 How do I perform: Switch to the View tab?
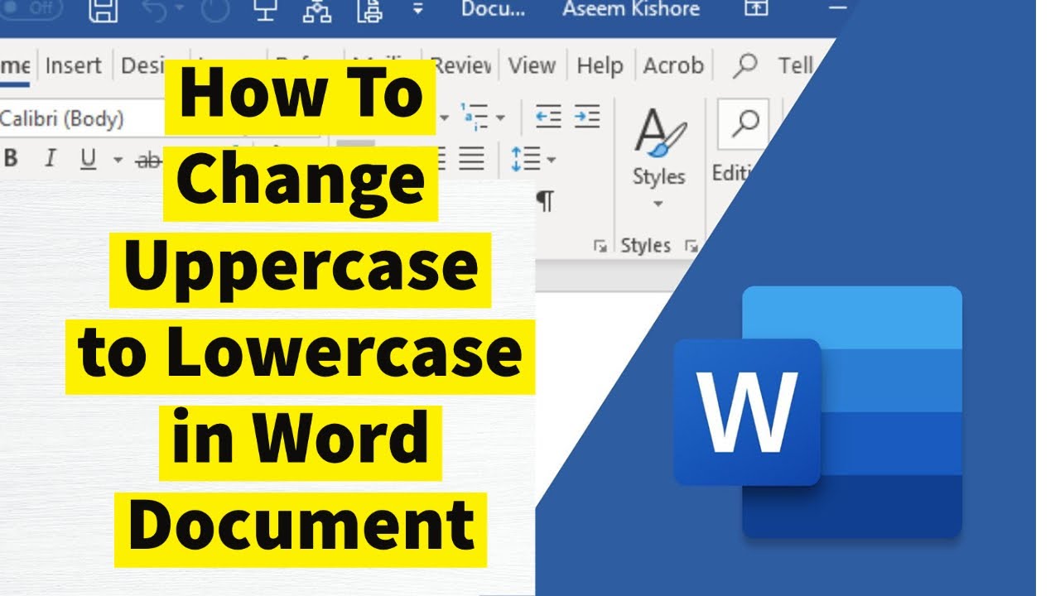click(532, 65)
